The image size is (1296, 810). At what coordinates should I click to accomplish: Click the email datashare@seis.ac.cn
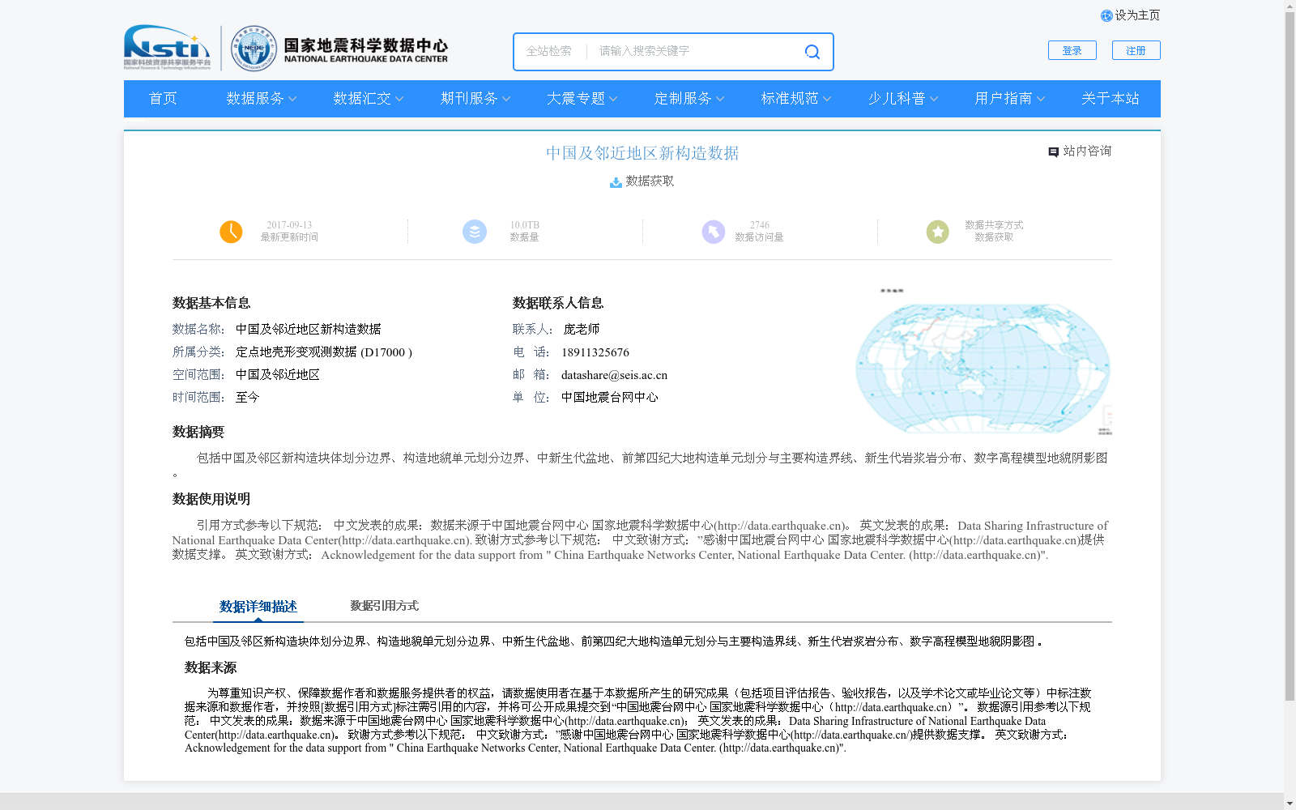click(x=614, y=375)
